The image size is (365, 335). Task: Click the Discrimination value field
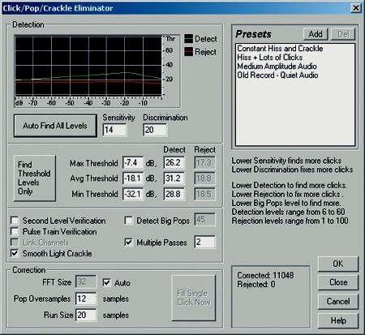(x=155, y=130)
